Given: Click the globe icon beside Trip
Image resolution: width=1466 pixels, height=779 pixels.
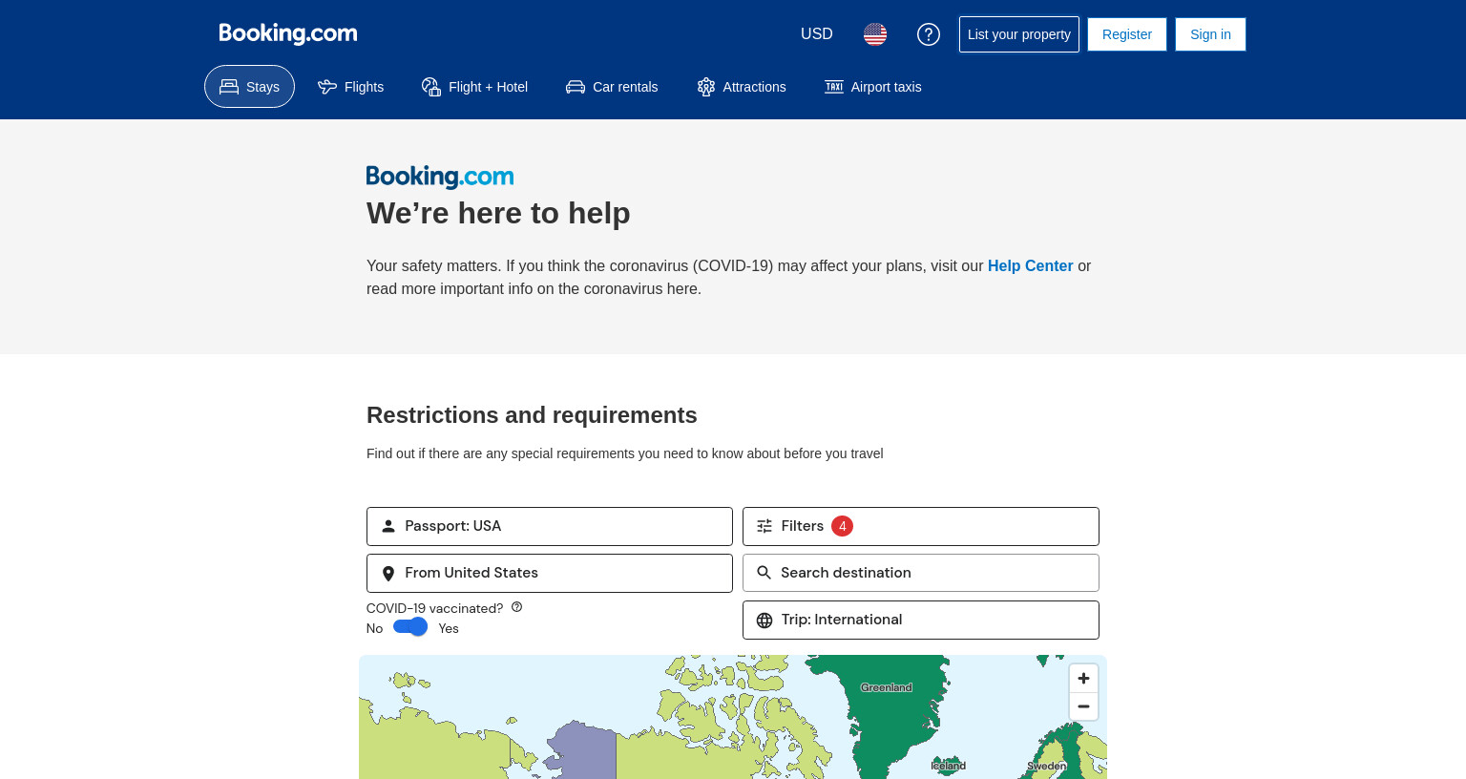Looking at the screenshot, I should [x=764, y=621].
